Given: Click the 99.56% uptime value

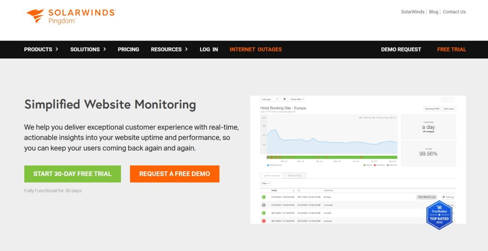Looking at the screenshot, I should (x=428, y=154).
